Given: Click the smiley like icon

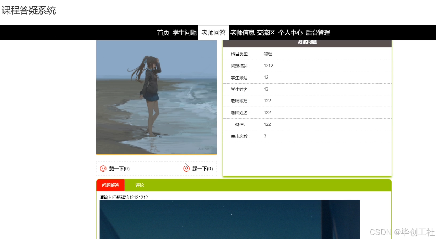Looking at the screenshot, I should [103, 169].
